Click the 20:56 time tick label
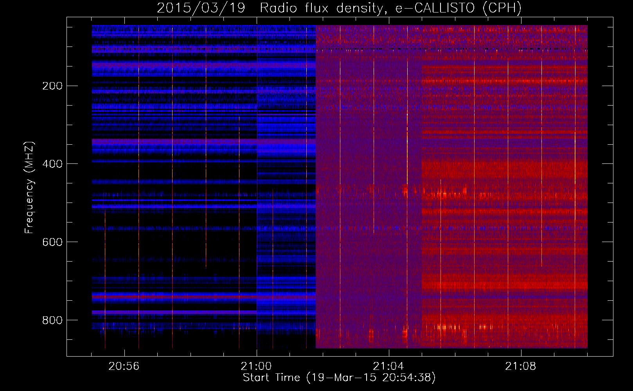This screenshot has width=633, height=391. pos(124,366)
